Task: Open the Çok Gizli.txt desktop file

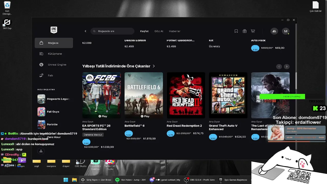Action: [x=316, y=7]
